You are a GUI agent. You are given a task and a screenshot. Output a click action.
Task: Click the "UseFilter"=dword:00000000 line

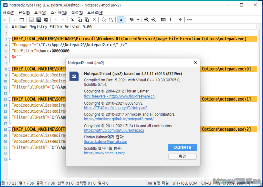[x=40, y=51]
